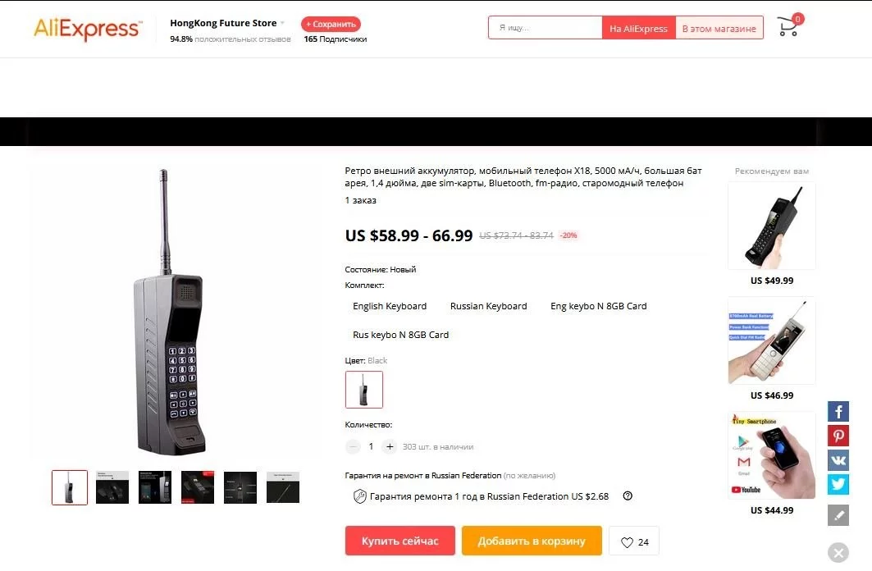
Task: Add to wishlist heart button
Action: click(634, 541)
